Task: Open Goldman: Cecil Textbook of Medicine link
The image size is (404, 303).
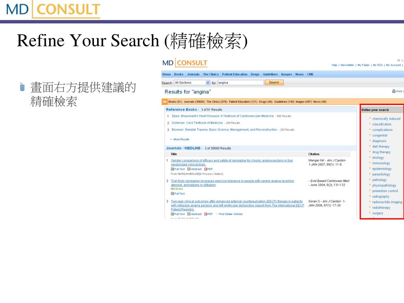Action: point(197,123)
